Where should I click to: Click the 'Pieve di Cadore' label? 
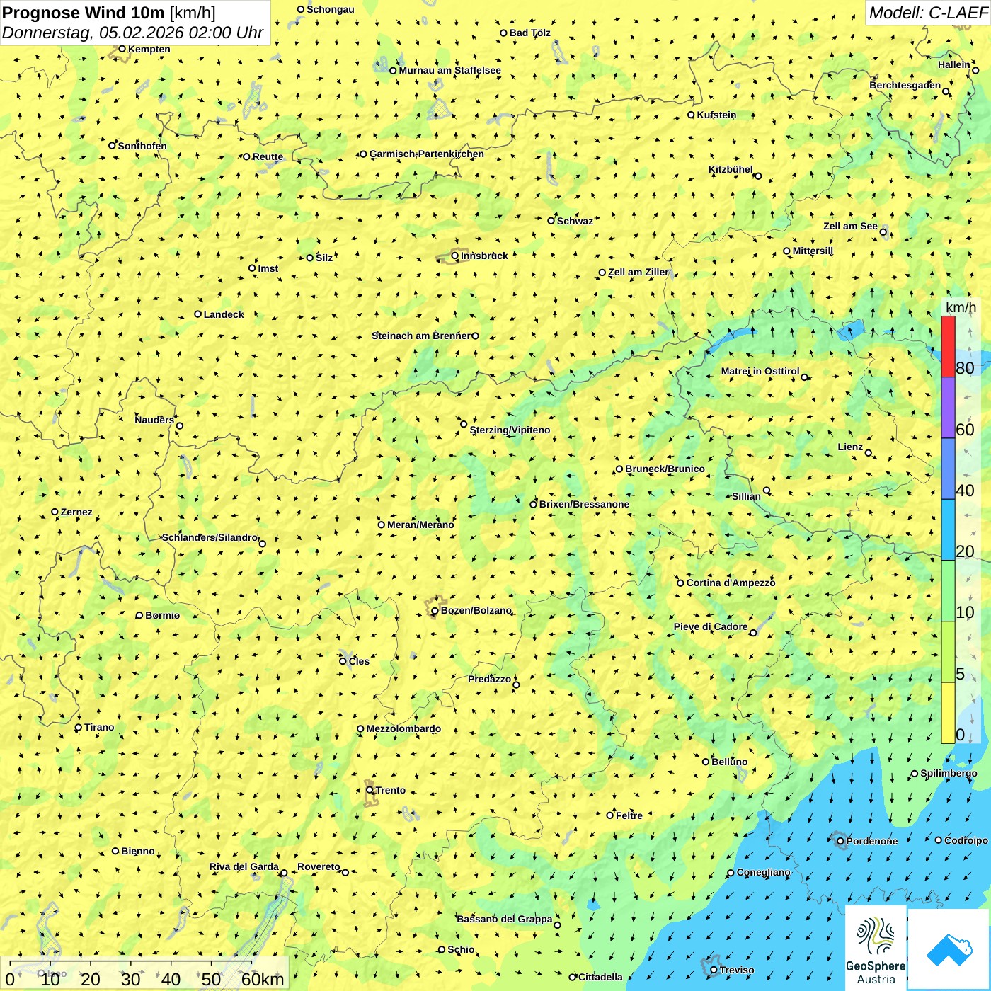[x=711, y=626]
